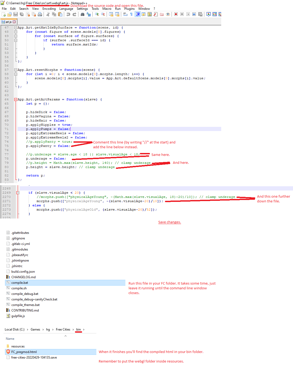Collapse the slave.visualAge if-block fold marker
293x367 pixels.
(18, 193)
